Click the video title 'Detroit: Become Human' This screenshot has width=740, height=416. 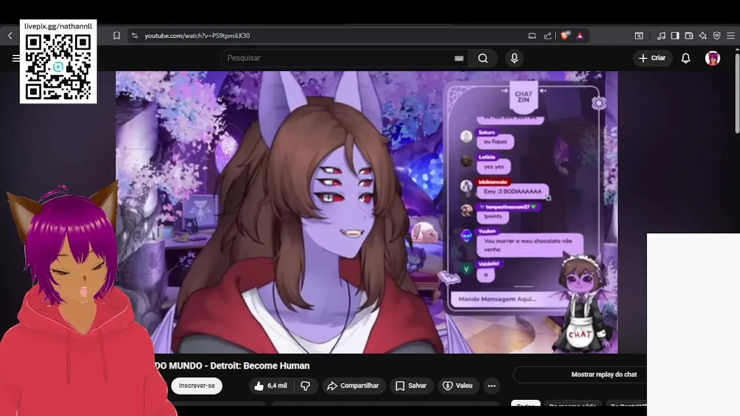point(260,366)
